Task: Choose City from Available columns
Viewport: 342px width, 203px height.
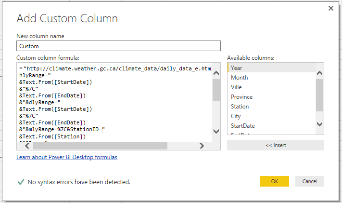Action: tap(236, 116)
